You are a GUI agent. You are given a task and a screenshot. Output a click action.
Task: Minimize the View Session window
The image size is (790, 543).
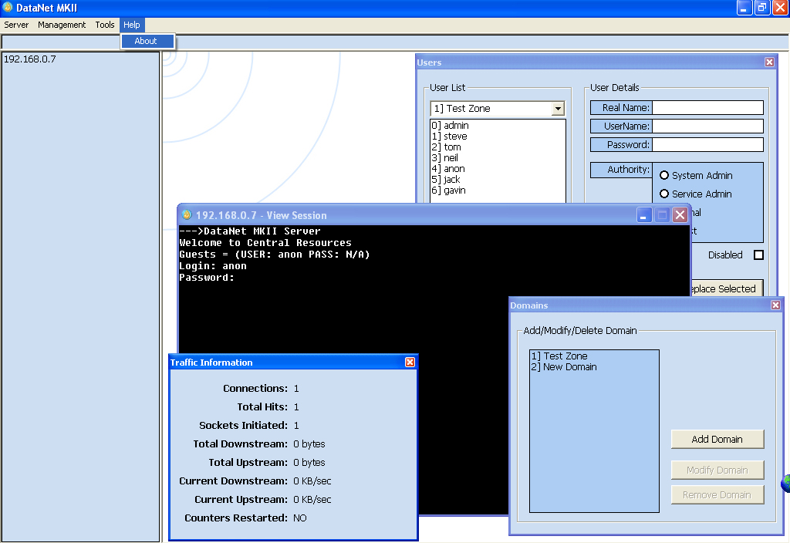pyautogui.click(x=644, y=215)
